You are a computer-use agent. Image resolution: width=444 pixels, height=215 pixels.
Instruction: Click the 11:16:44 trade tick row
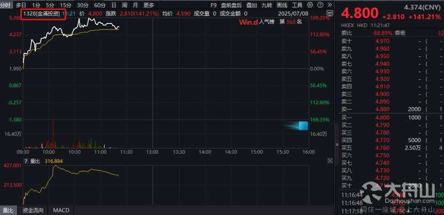pos(392,195)
